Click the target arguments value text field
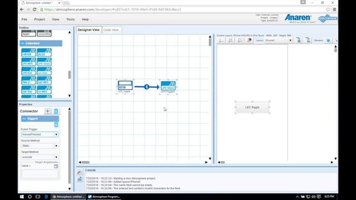The image size is (356, 200). coord(40,174)
